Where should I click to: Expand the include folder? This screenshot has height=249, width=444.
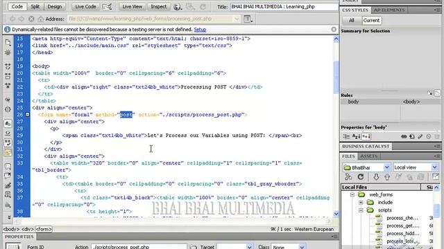361,203
